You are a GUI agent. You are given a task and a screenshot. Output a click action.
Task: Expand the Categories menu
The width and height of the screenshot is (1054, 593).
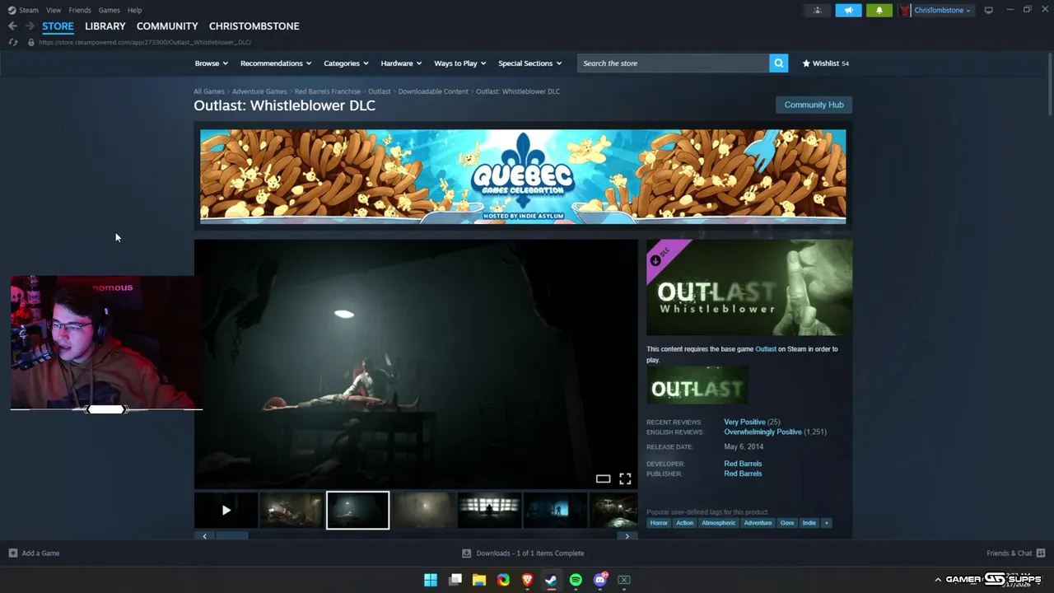tap(346, 63)
